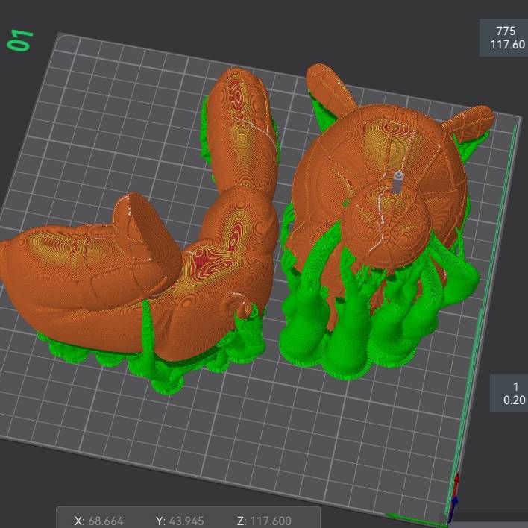Viewport: 528px width, 528px height.
Task: Click the Z: 117.600 coordinate readout
Action: pyautogui.click(x=264, y=521)
